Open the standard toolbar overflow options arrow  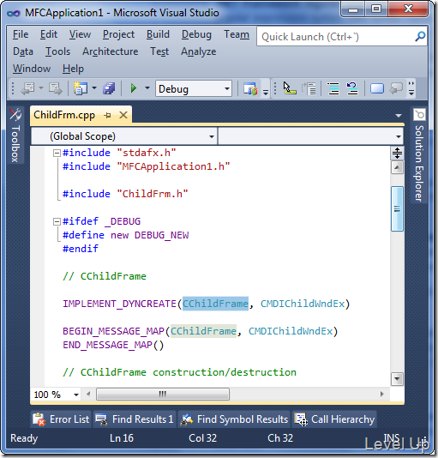click(x=266, y=92)
